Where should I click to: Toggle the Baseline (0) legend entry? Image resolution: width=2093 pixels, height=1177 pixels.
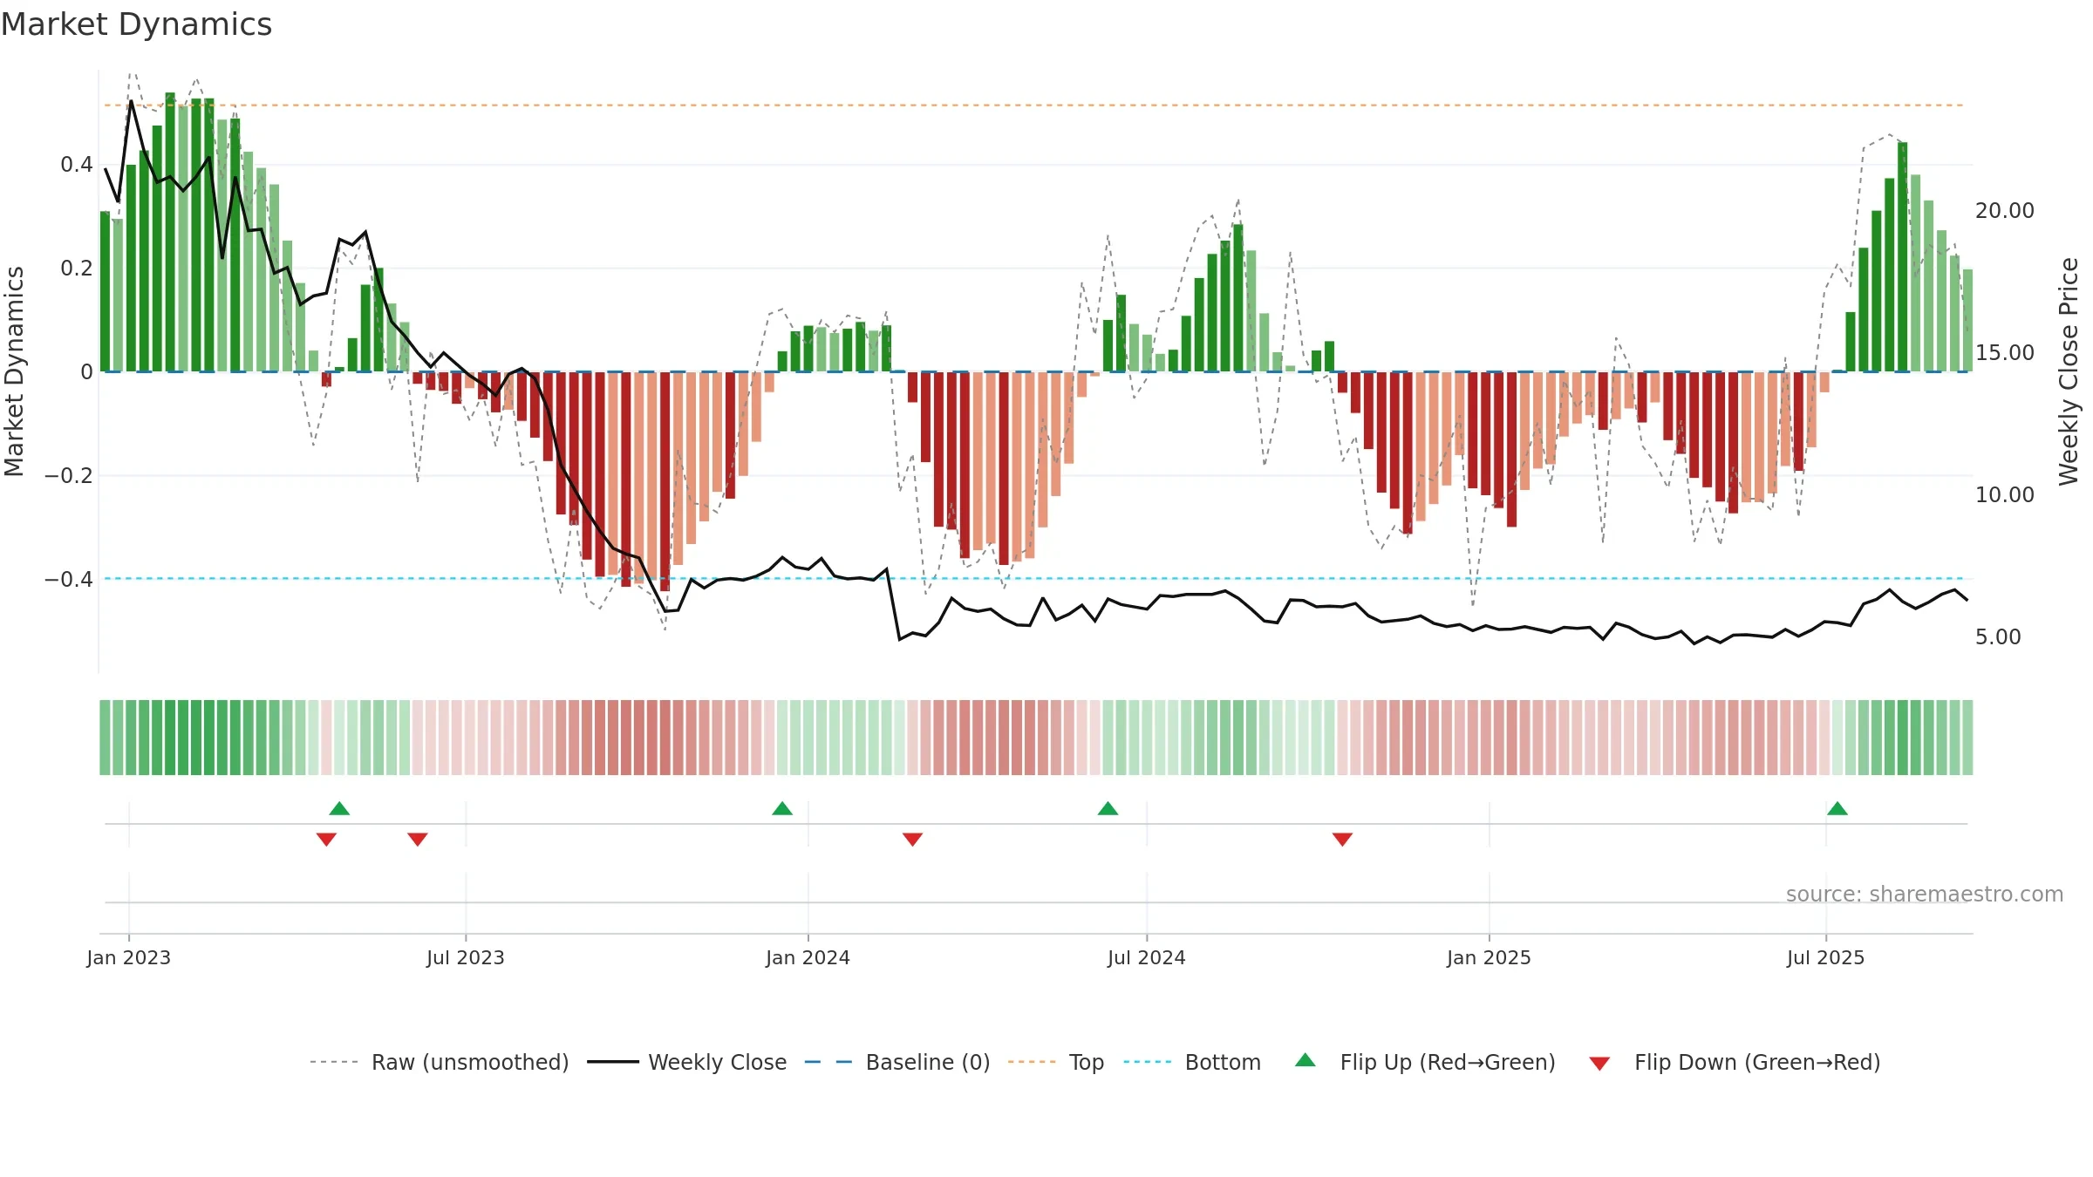point(897,1062)
